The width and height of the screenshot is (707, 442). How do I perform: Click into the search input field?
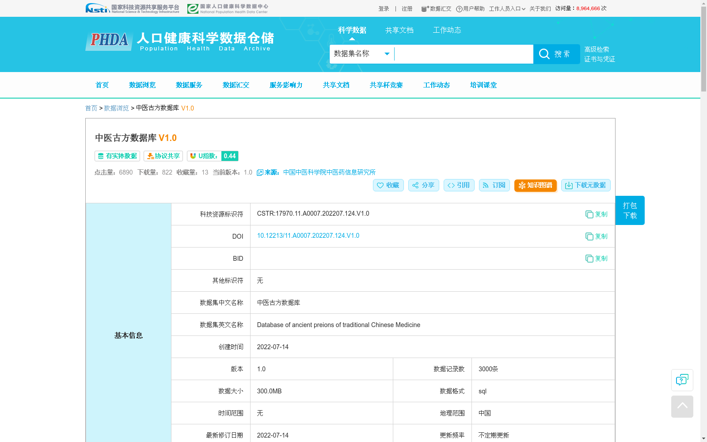tap(464, 54)
